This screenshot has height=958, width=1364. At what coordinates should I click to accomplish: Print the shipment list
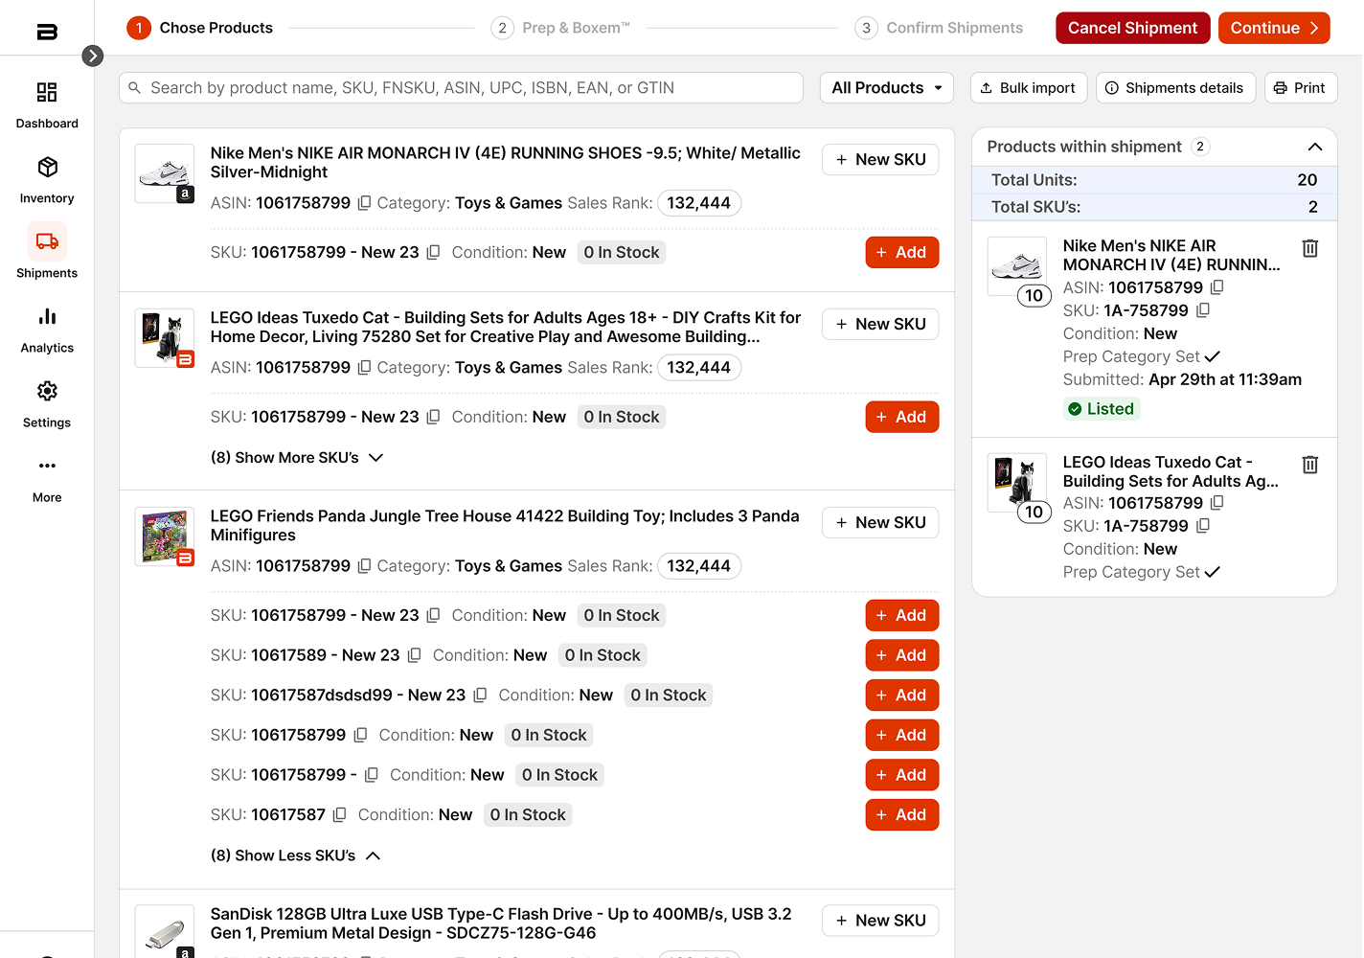pos(1300,87)
